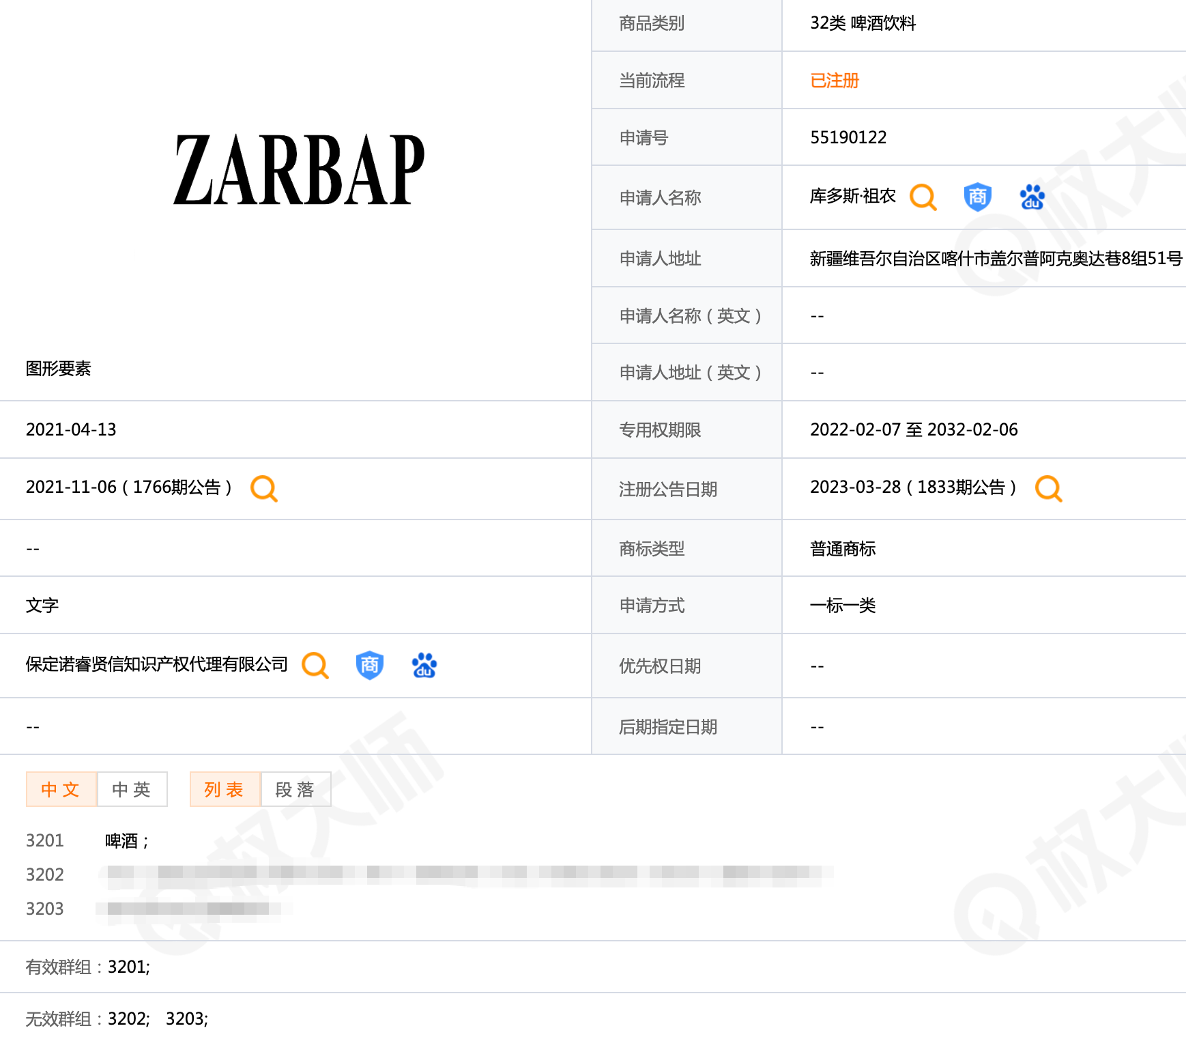The image size is (1186, 1039).
Task: Switch language to 中英 tab
Action: 132,789
